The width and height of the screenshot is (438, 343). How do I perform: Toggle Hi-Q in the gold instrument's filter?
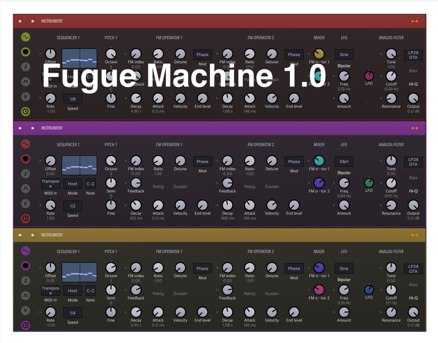coord(413,298)
